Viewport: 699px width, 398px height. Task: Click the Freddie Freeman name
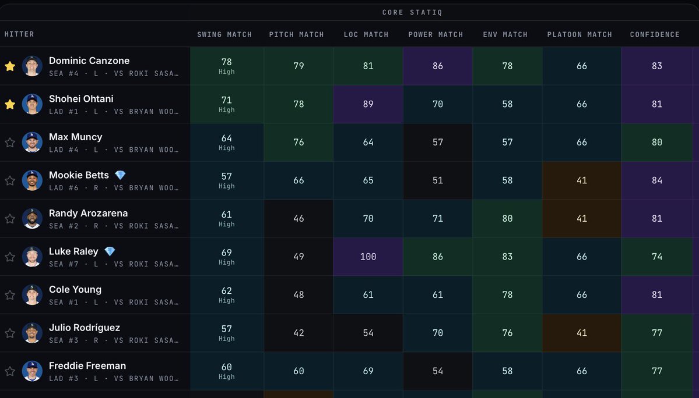tap(87, 365)
